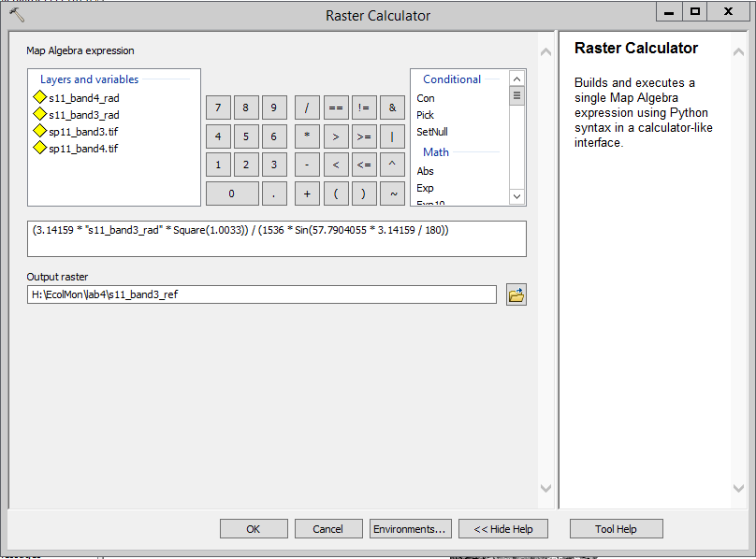
Task: Pick the sp11_band3.tif layer icon
Action: point(39,131)
